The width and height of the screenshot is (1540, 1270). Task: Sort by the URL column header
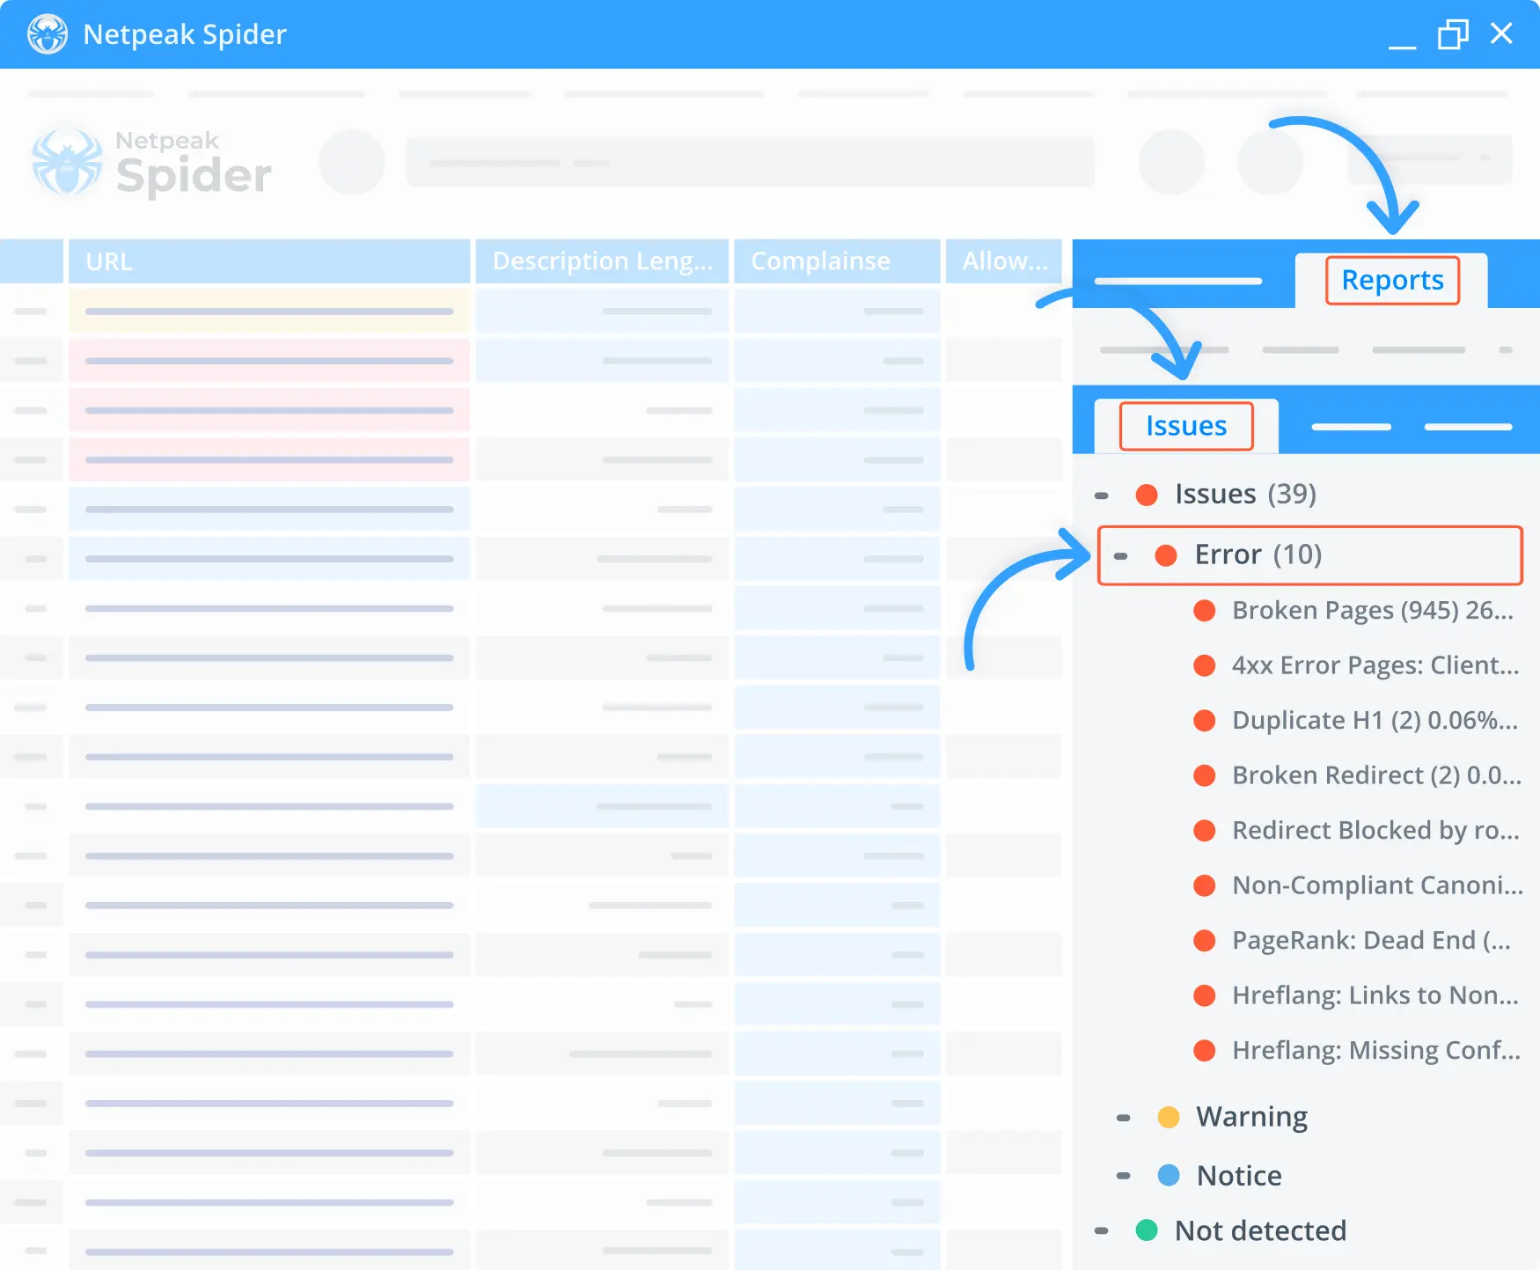[x=269, y=261]
